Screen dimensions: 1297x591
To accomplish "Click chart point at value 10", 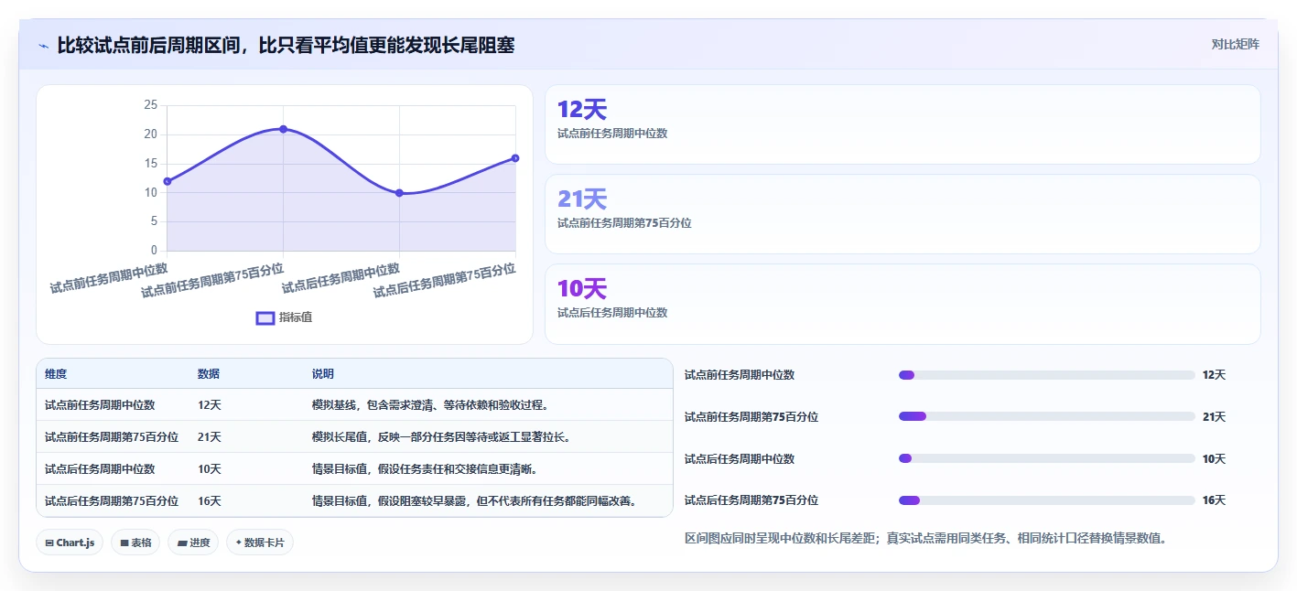I will 399,193.
